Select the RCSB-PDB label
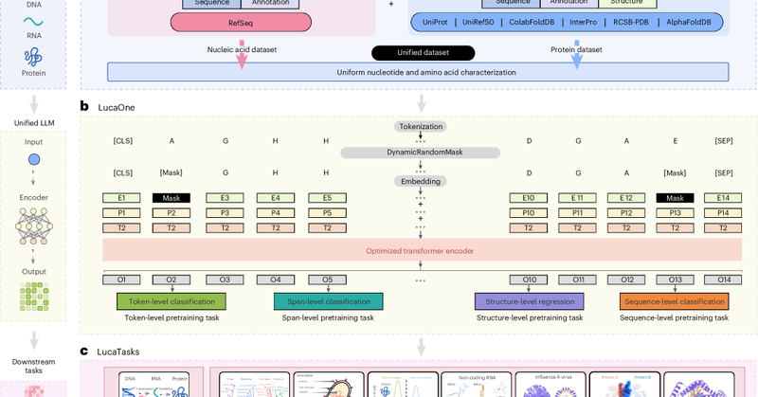Image resolution: width=758 pixels, height=397 pixels. (x=631, y=22)
